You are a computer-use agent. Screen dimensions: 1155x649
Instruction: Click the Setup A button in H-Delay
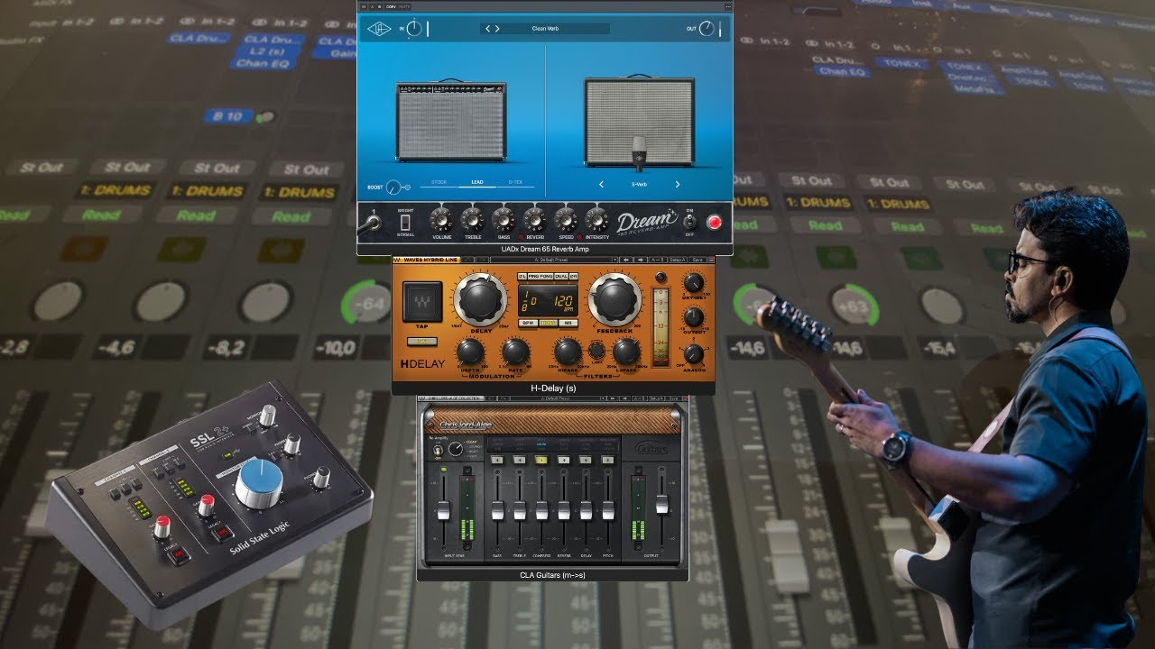click(678, 260)
